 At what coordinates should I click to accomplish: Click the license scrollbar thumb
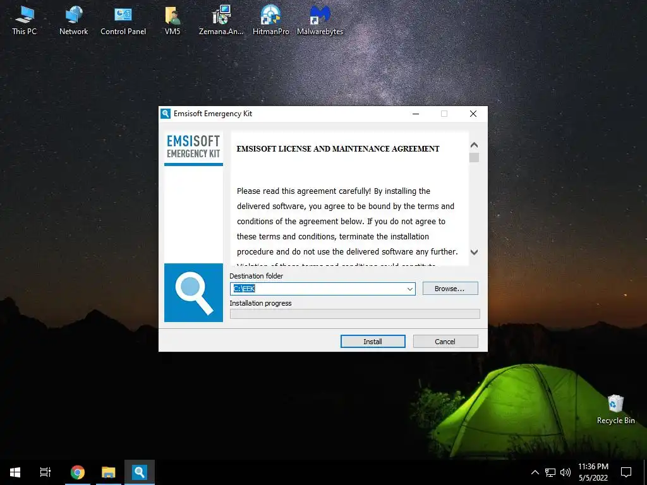tap(474, 157)
